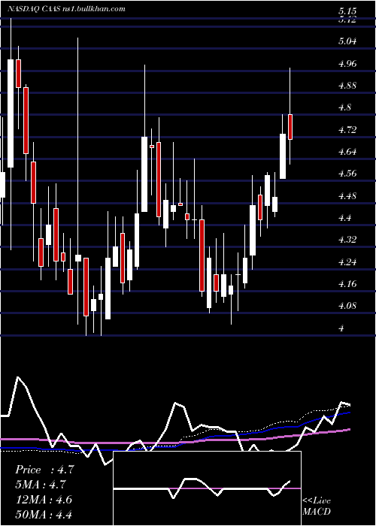Click the 5MA : 4.7 readout
This screenshot has width=376, height=526.
pyautogui.click(x=41, y=485)
